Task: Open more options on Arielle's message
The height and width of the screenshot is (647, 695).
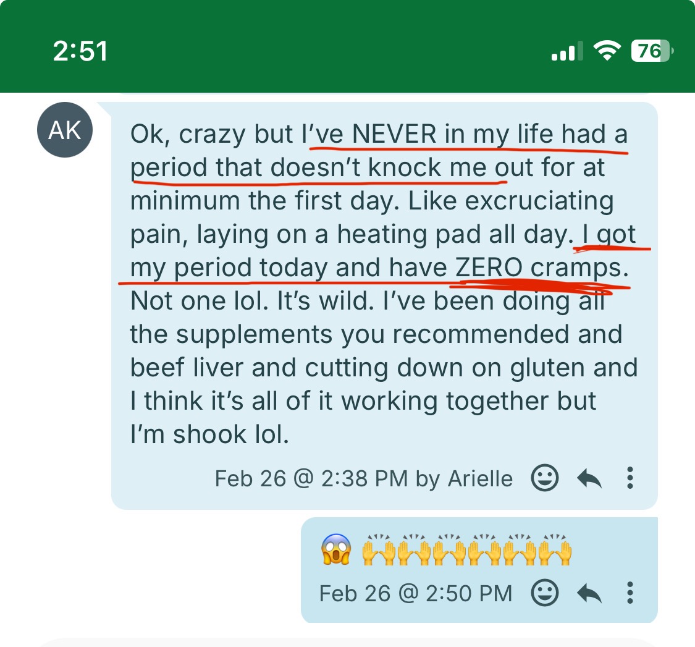Action: click(630, 478)
